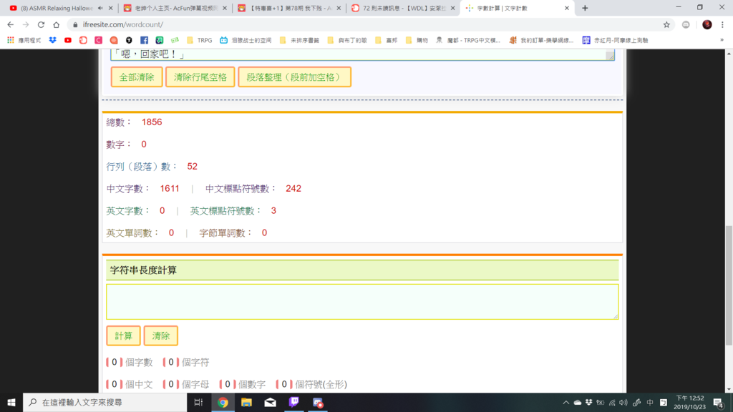Open the browser home page
Image resolution: width=733 pixels, height=412 pixels.
[56, 25]
